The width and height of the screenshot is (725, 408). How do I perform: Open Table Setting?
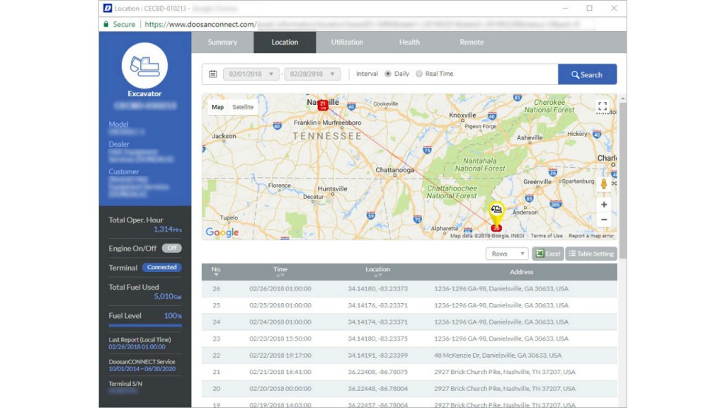point(591,254)
